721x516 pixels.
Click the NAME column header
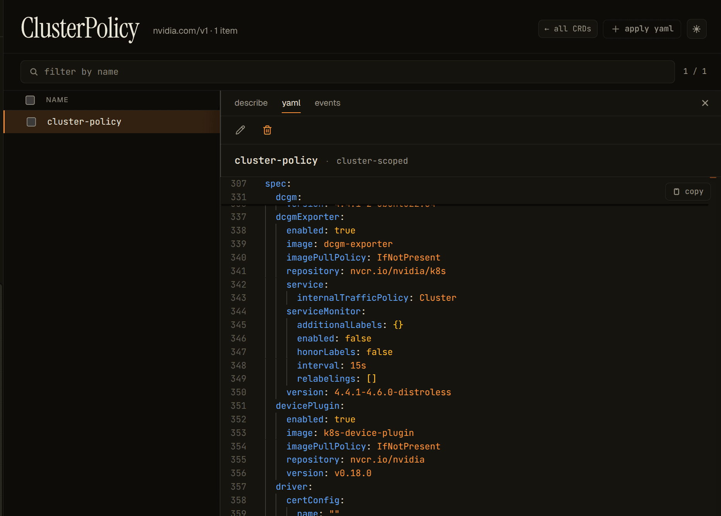pyautogui.click(x=57, y=100)
